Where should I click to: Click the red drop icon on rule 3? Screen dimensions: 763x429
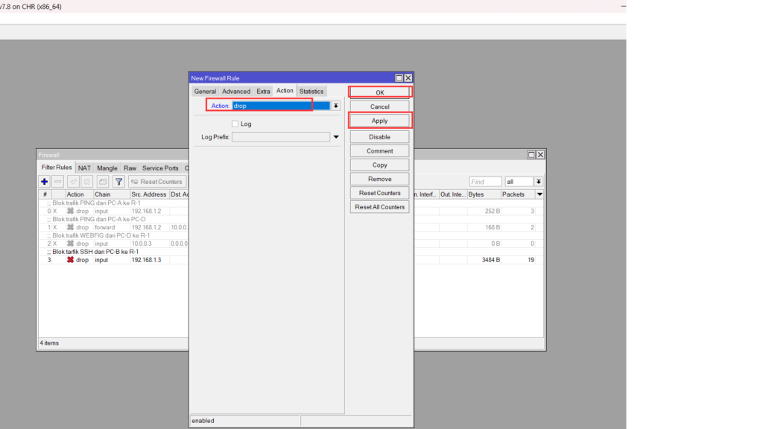click(x=71, y=260)
